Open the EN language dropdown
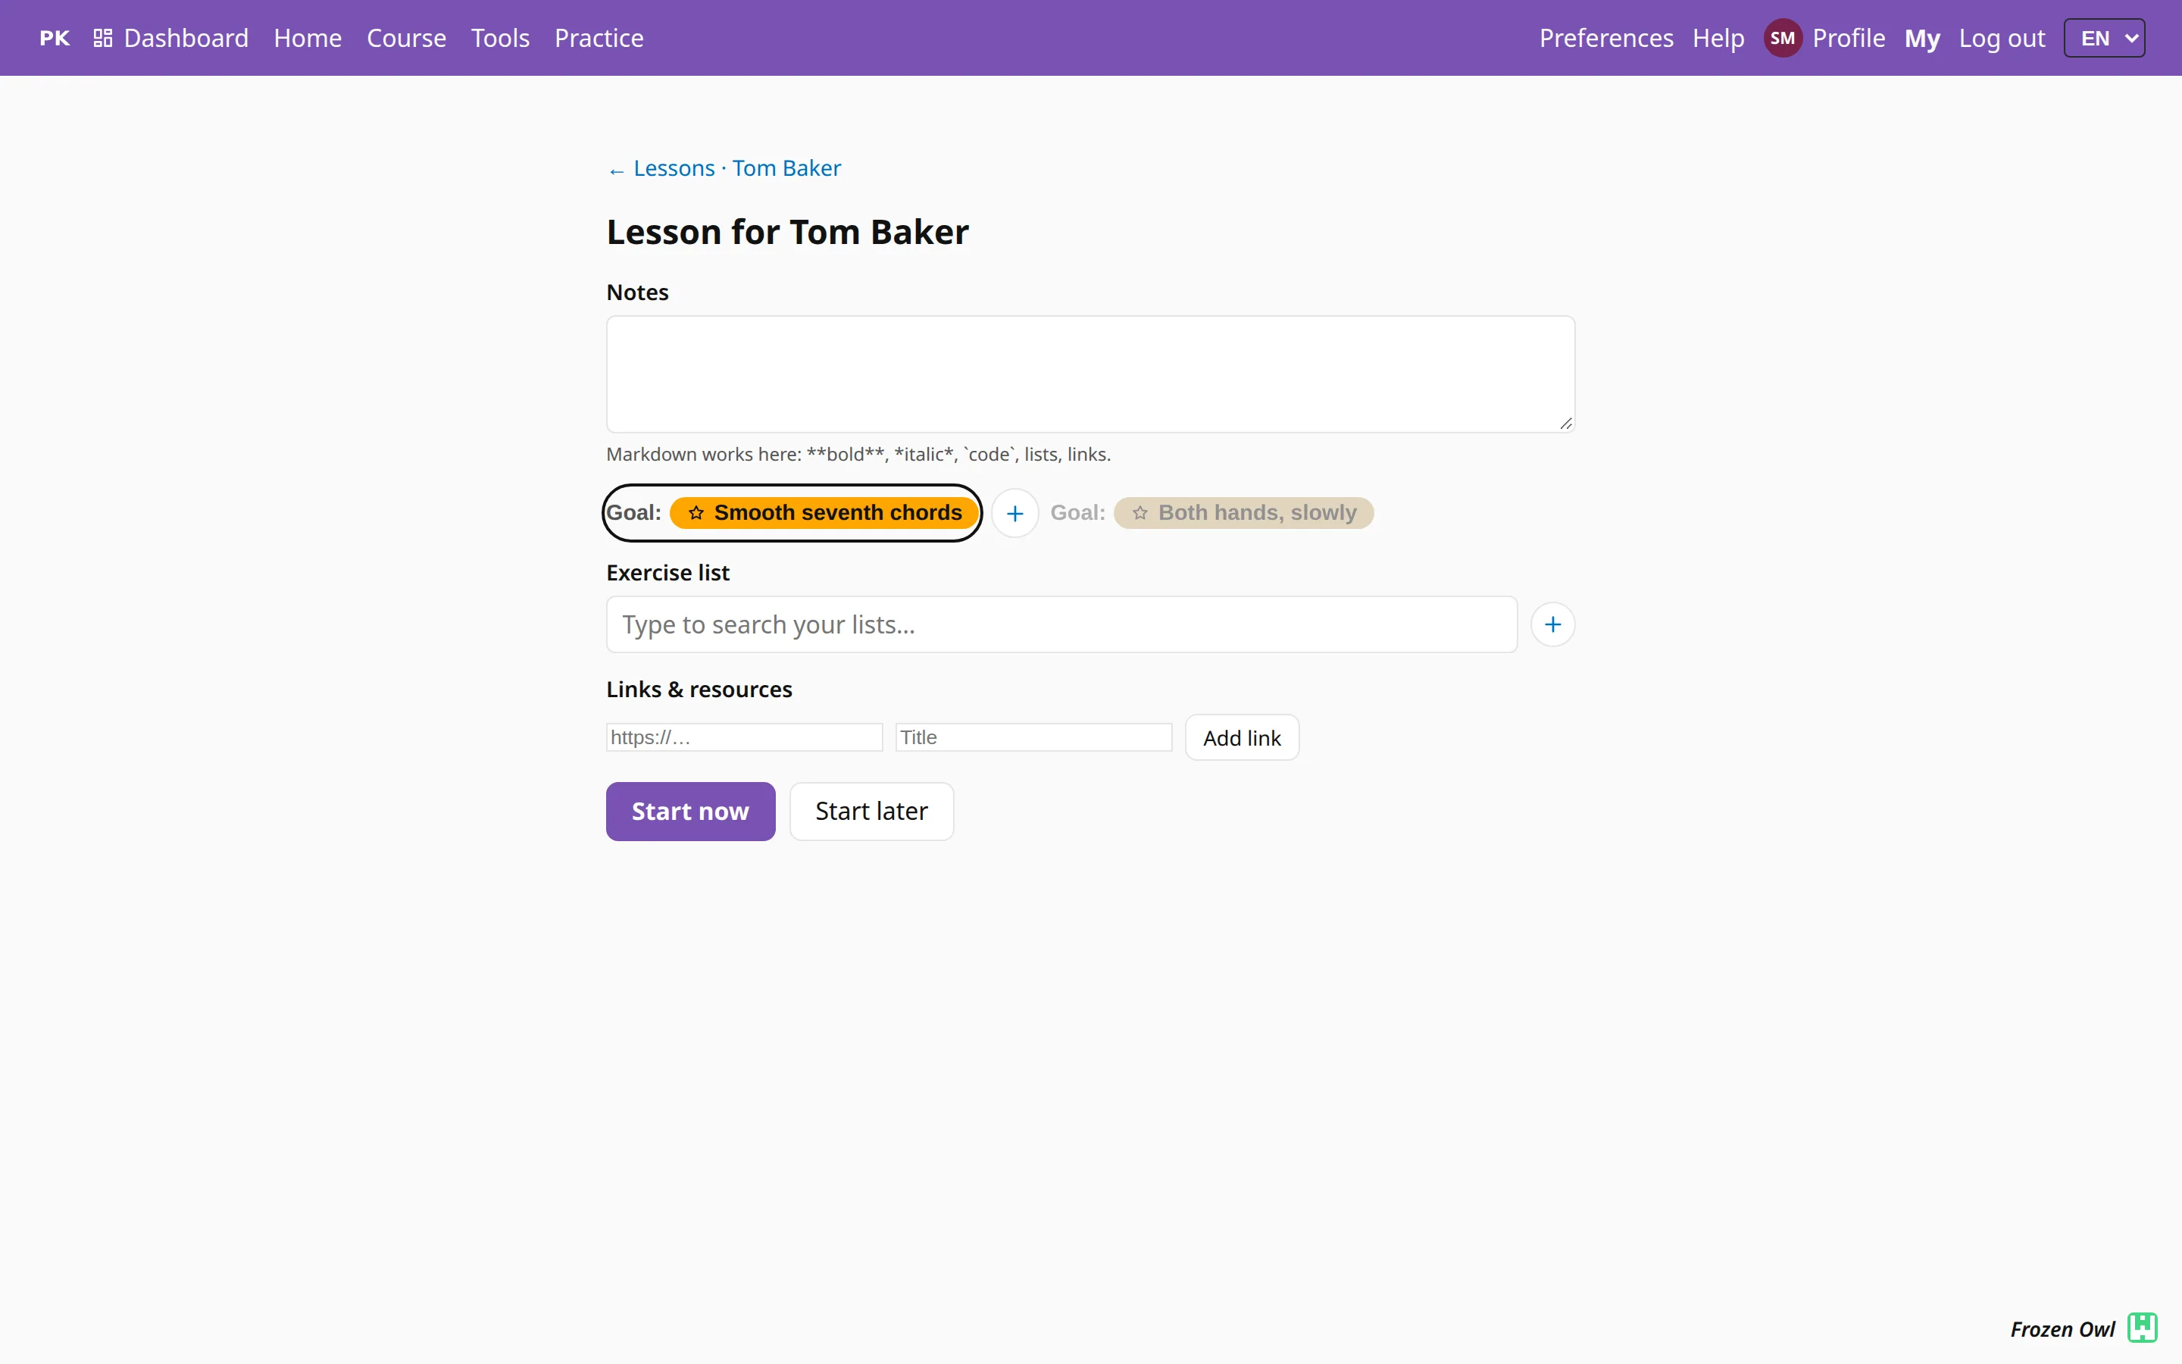The height and width of the screenshot is (1364, 2182). 2103,38
